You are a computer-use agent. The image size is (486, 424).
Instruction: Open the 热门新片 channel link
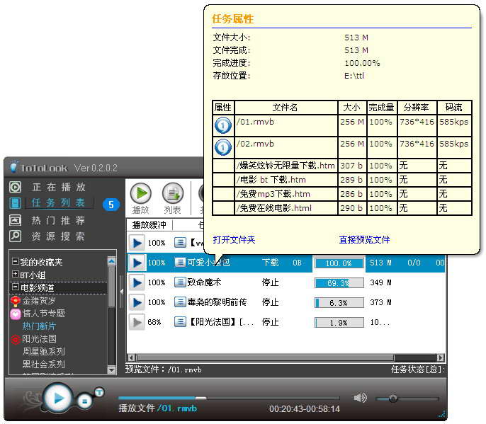click(x=39, y=326)
